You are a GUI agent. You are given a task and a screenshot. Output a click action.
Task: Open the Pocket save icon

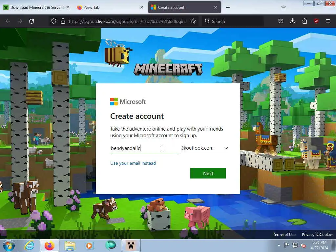[281, 21]
